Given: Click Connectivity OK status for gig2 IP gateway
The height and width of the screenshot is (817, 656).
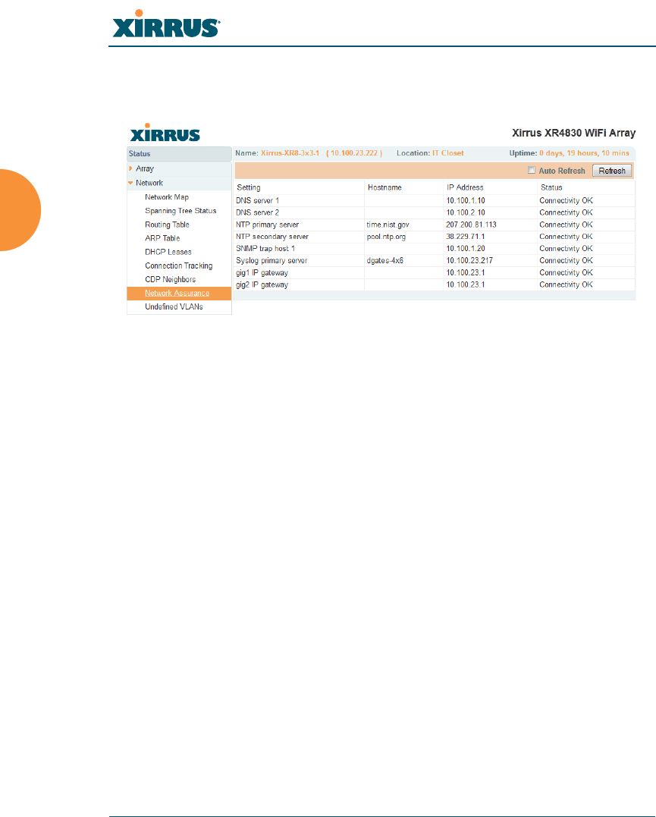Looking at the screenshot, I should (x=566, y=284).
